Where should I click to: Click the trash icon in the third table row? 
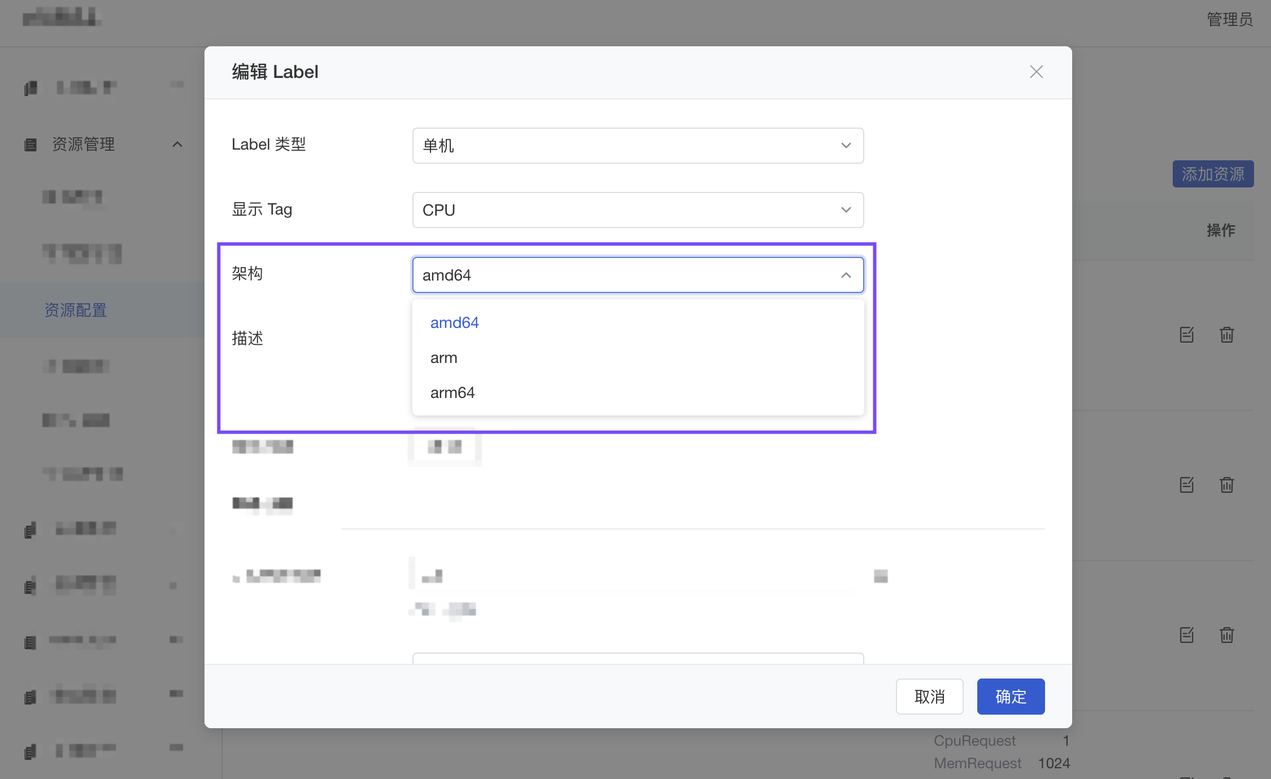pyautogui.click(x=1226, y=635)
